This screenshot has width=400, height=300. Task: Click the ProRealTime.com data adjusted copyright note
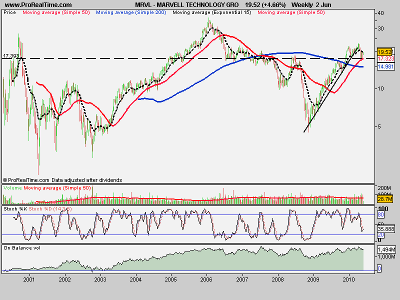pyautogui.click(x=62, y=180)
